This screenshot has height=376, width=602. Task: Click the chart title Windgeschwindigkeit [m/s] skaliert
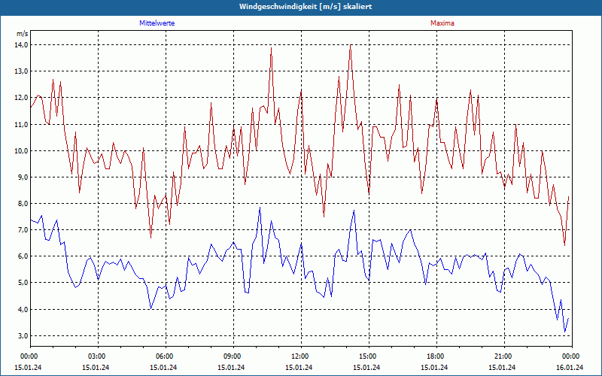pos(306,7)
